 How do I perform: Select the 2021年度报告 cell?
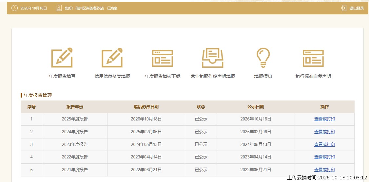click(75, 170)
